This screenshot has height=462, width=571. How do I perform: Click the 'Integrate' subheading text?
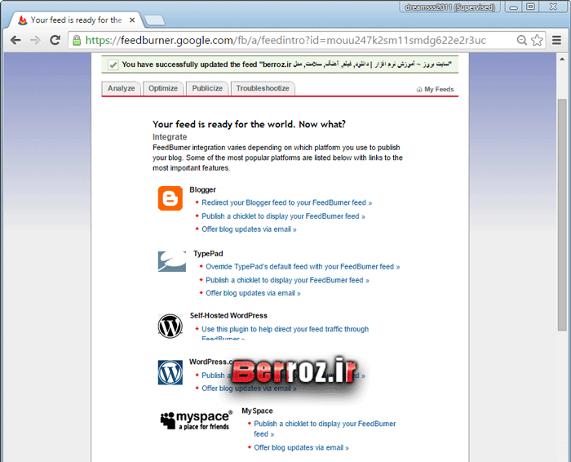[170, 137]
